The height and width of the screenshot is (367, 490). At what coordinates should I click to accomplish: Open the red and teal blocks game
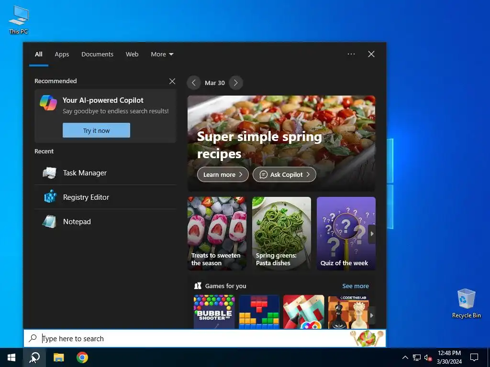tap(304, 312)
